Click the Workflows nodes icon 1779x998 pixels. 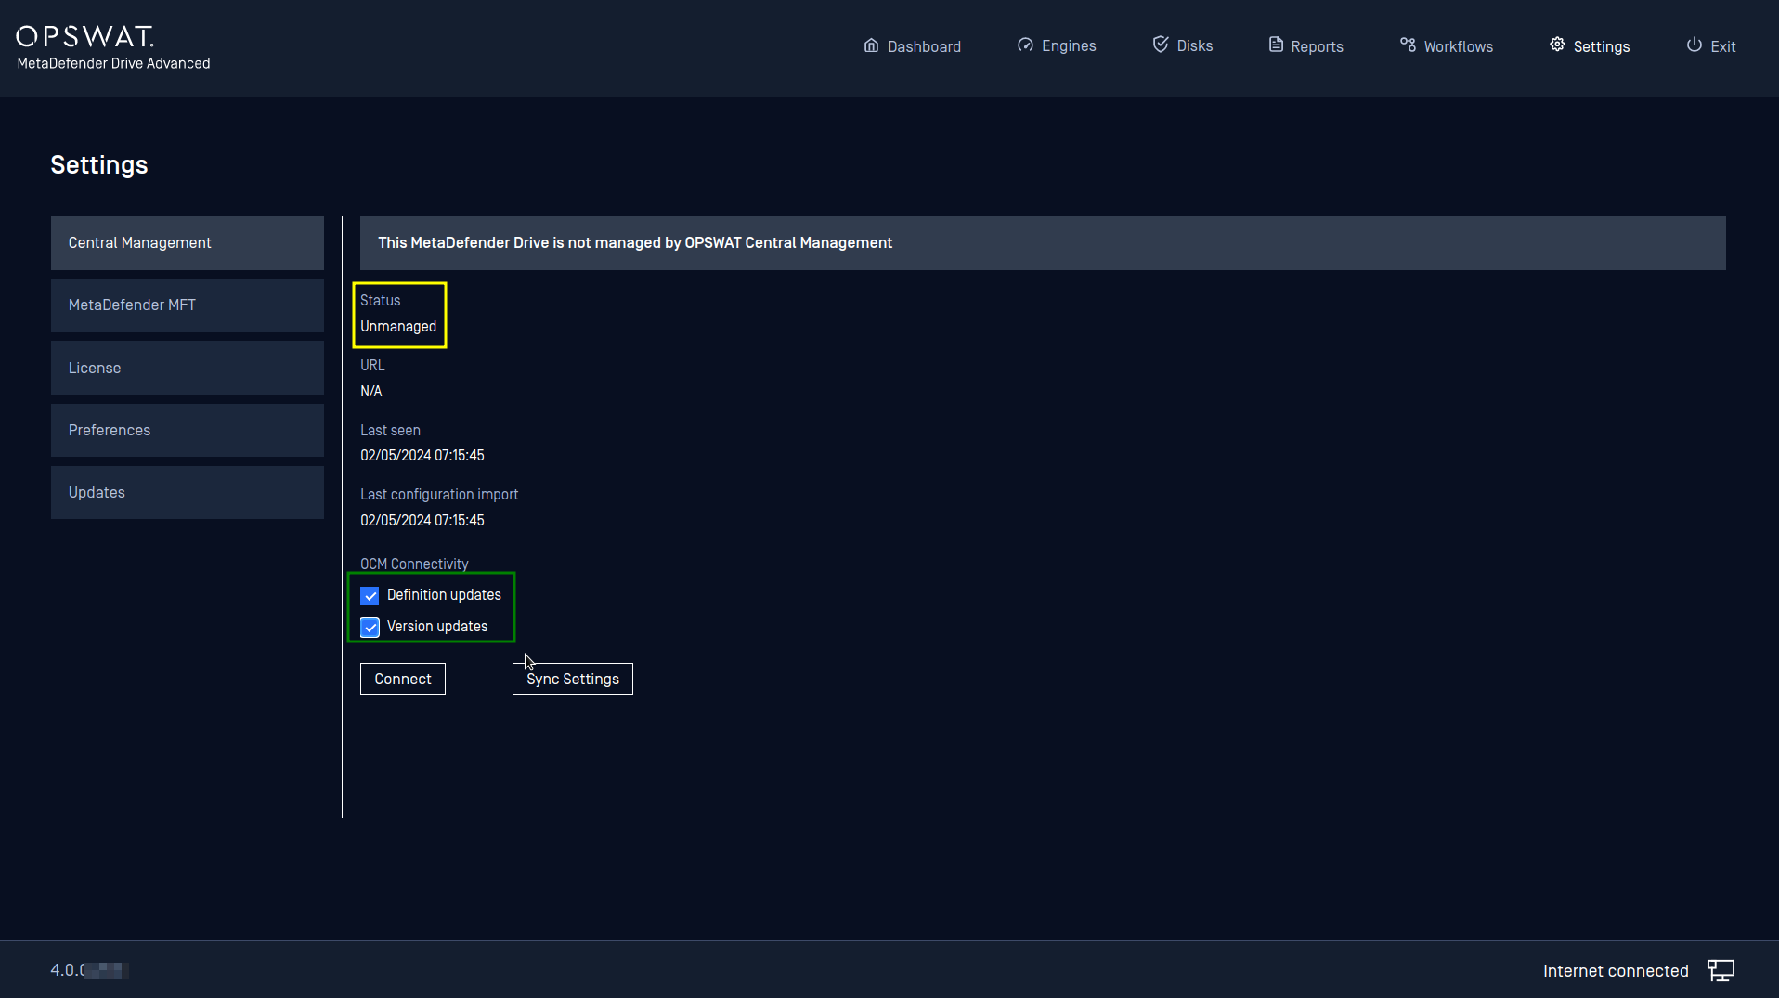click(x=1408, y=45)
